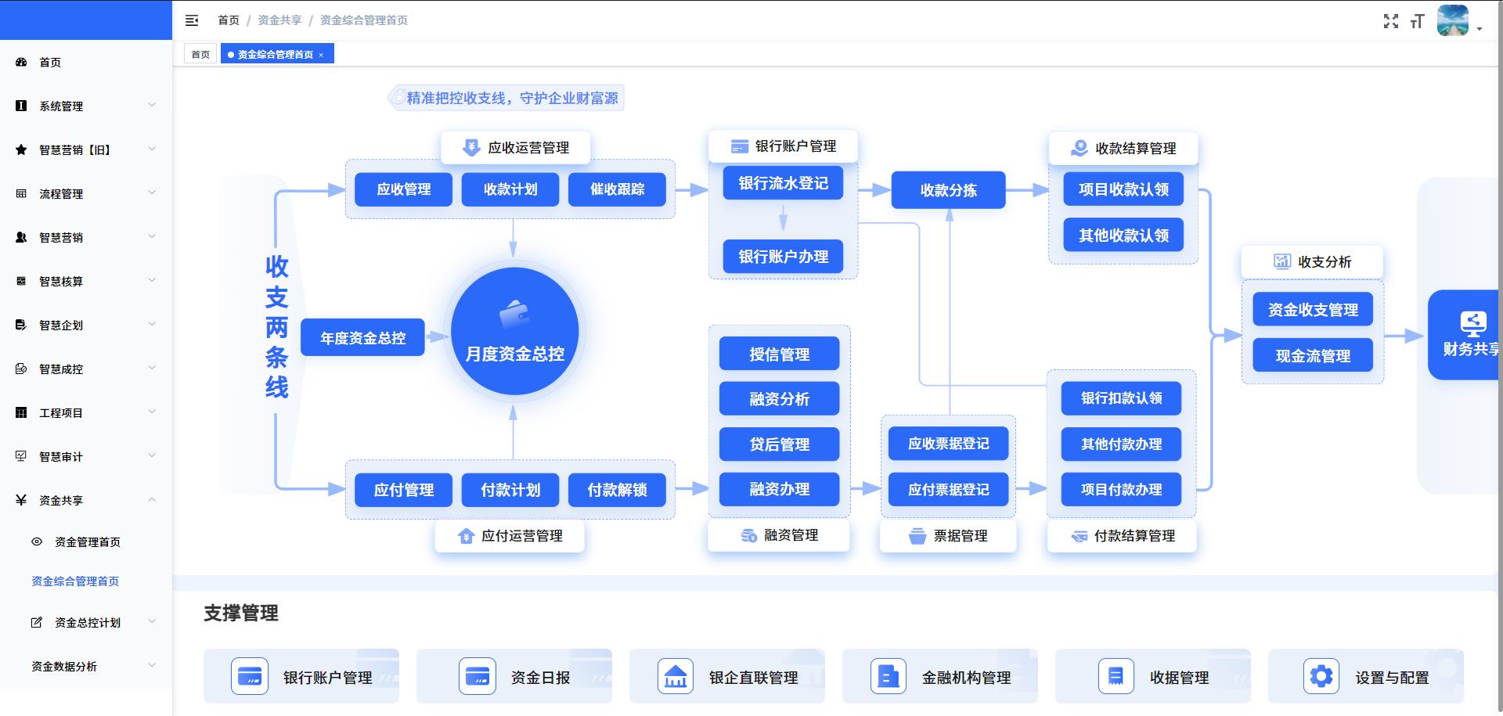Click the 资金日报 card icon

477,676
